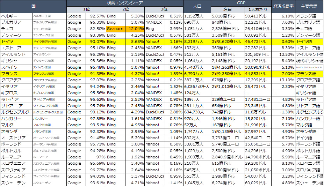Select the 3位 column header
This screenshot has height=187, width=324.
click(x=164, y=9)
